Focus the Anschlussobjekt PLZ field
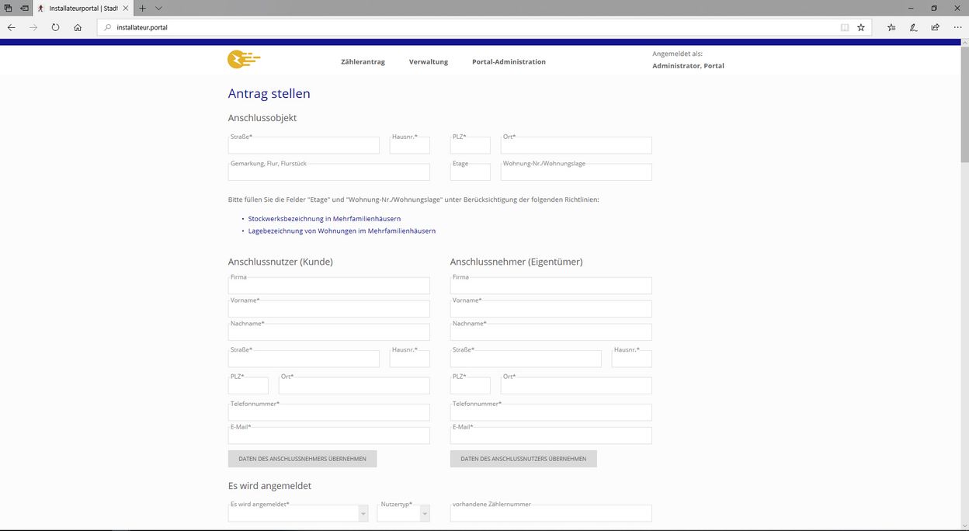Viewport: 969px width, 531px height. click(471, 145)
